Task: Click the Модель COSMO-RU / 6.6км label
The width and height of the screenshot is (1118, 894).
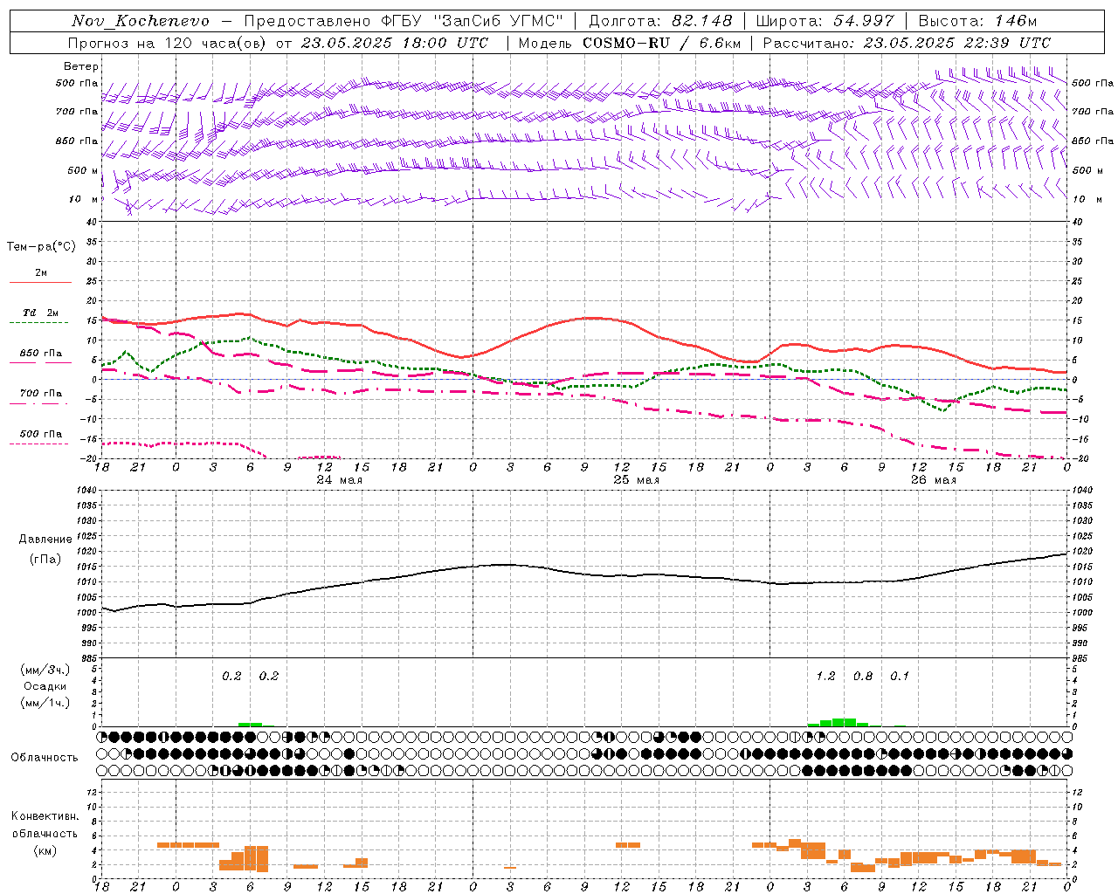Action: (630, 43)
